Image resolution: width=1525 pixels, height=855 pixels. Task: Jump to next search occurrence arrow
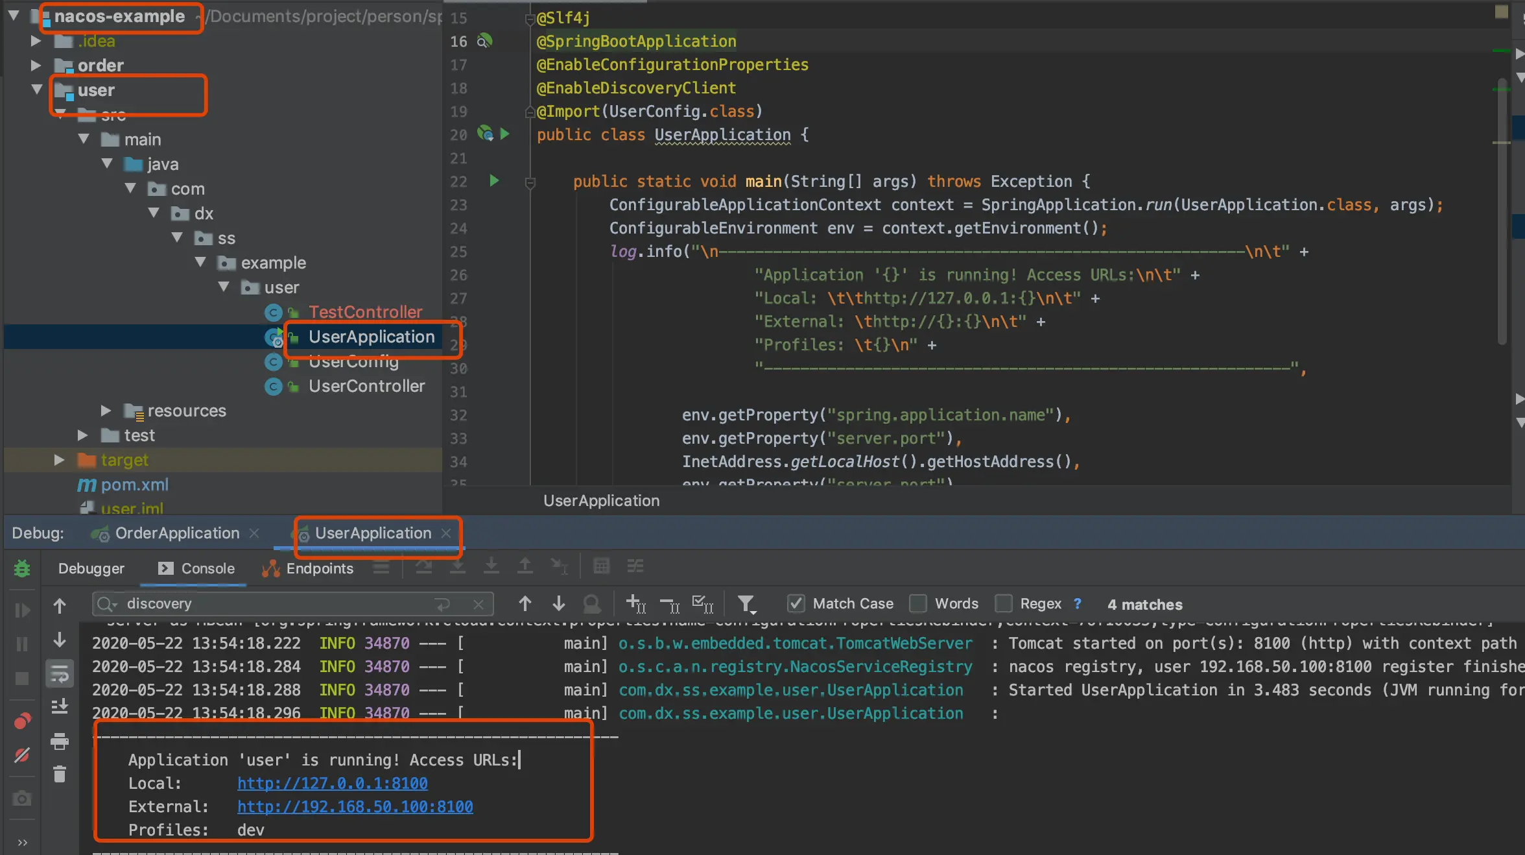tap(558, 604)
